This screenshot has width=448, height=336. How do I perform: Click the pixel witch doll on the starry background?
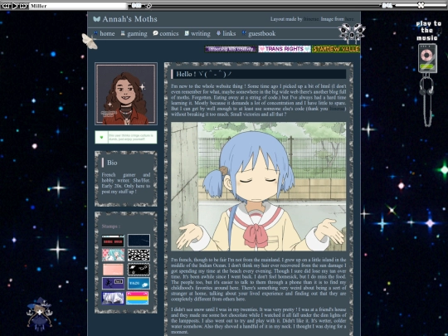(x=40, y=314)
